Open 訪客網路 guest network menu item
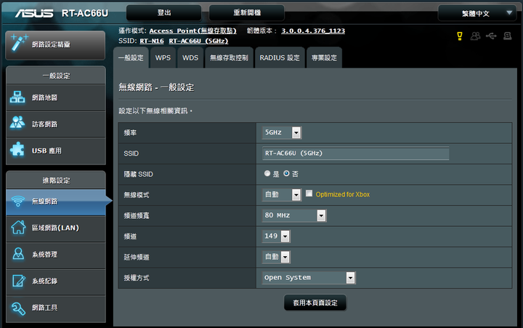Screen dimensions: 523x328 point(56,124)
